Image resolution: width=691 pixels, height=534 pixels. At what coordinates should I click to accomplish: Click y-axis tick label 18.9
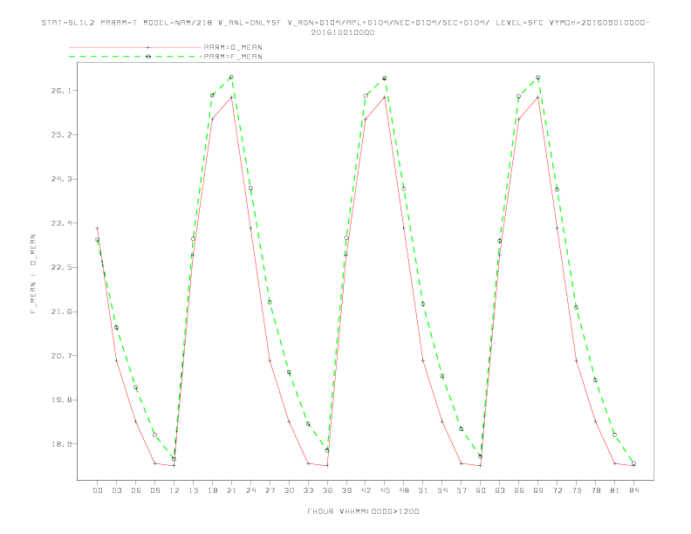point(60,443)
